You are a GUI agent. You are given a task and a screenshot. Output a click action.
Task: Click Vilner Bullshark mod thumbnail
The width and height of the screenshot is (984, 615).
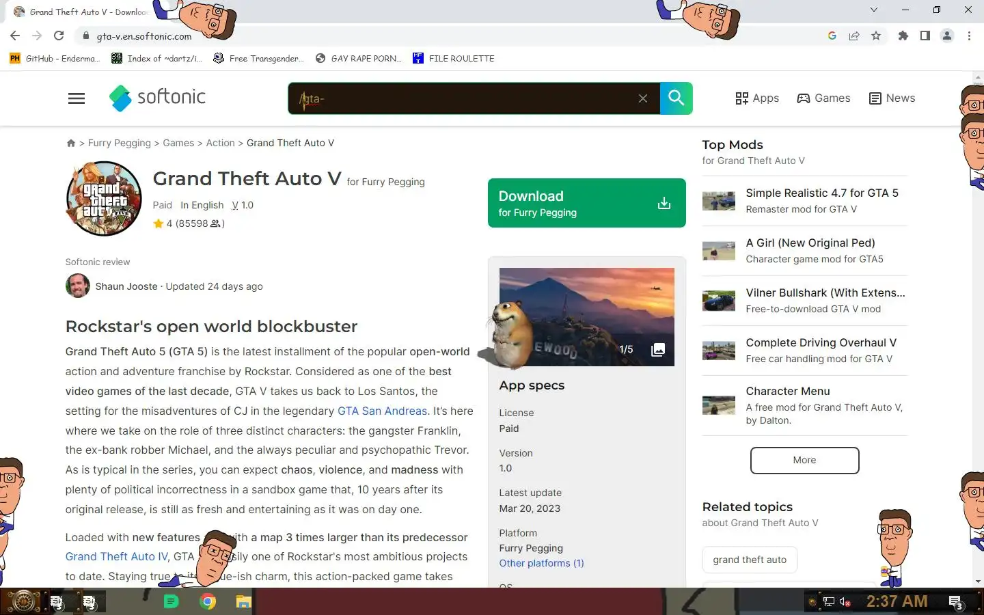pyautogui.click(x=719, y=301)
